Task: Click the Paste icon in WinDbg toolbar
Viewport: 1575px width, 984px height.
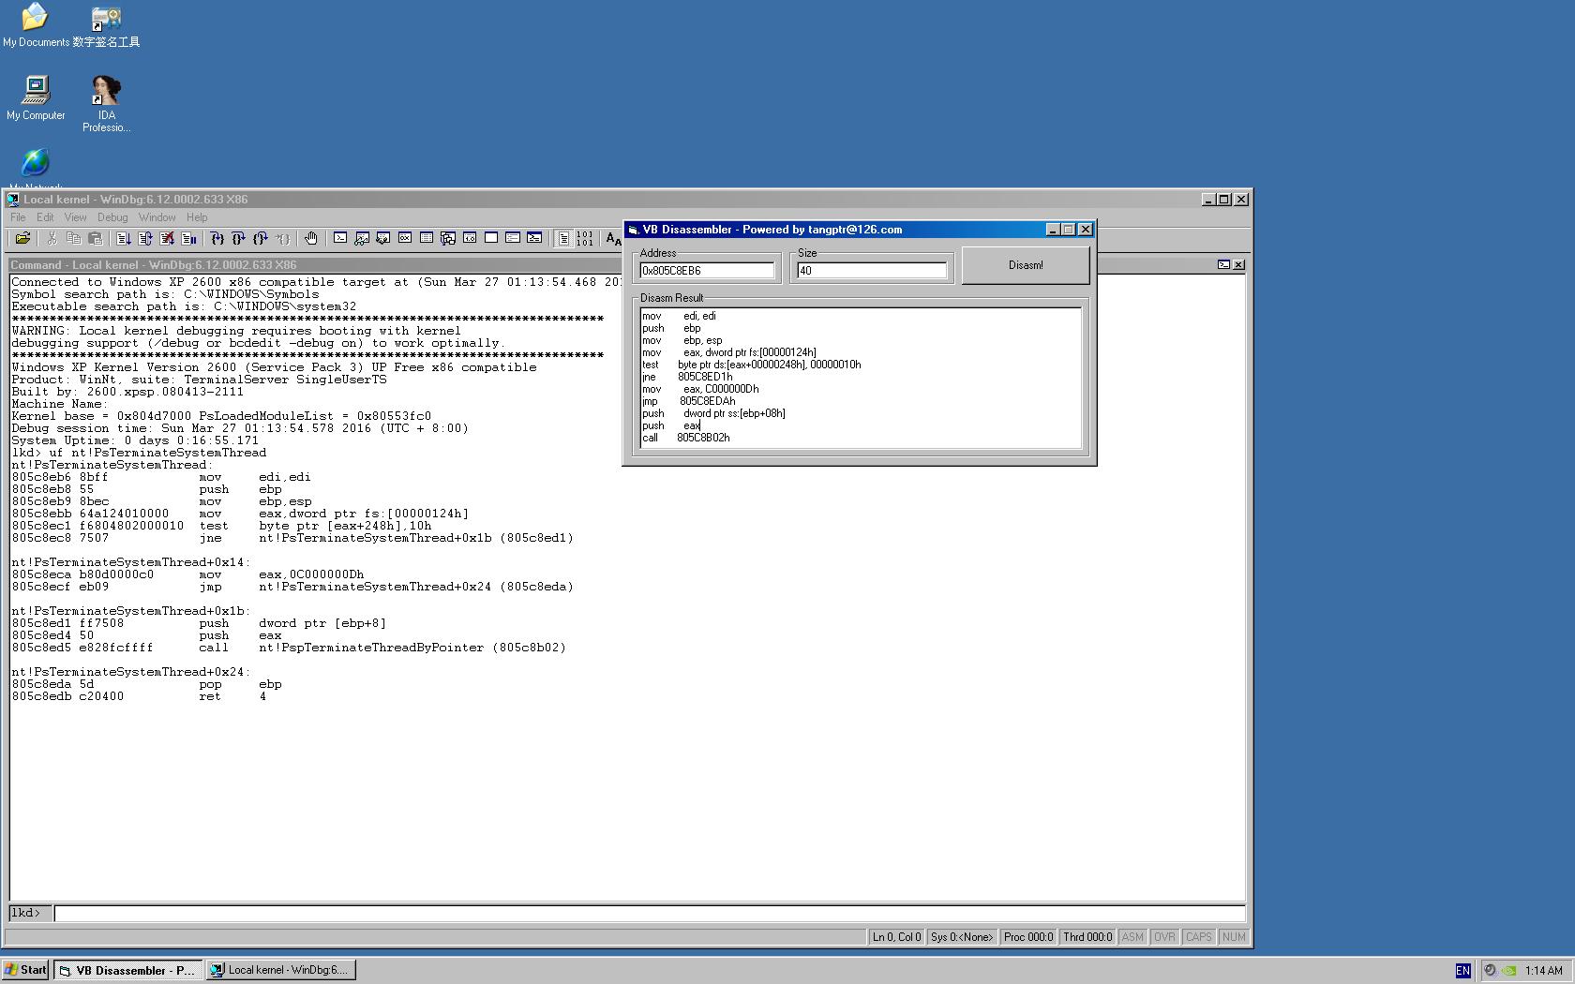Action: 95,239
